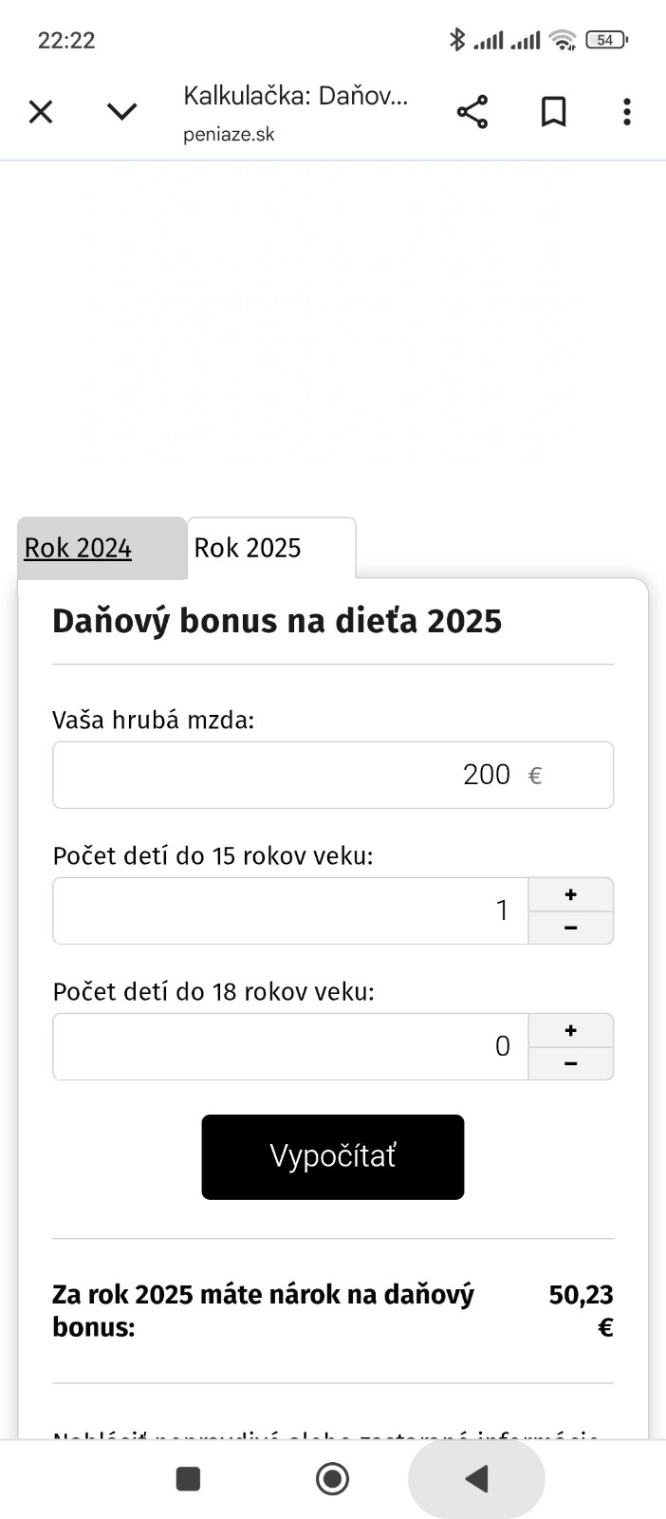The width and height of the screenshot is (666, 1519).
Task: Increase children under 15 count
Action: [x=570, y=894]
